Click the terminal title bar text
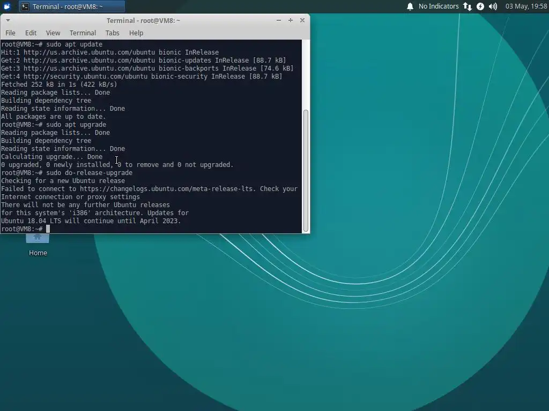The height and width of the screenshot is (411, 549). click(x=143, y=21)
